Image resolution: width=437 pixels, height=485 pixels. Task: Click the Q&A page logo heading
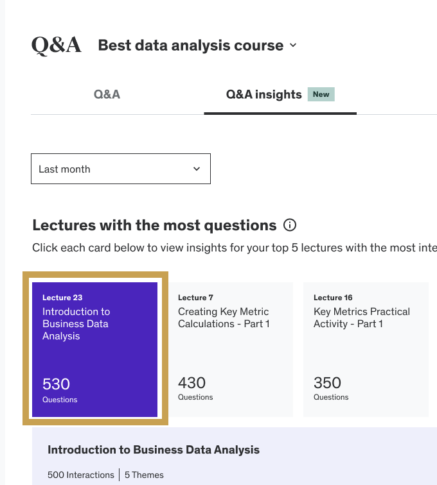(57, 45)
